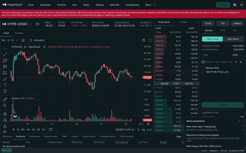Check the Reduce Only checkbox

tap(203, 68)
